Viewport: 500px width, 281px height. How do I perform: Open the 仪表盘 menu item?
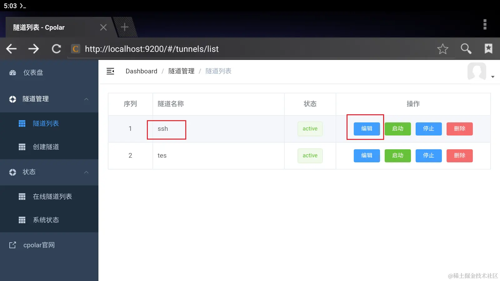pos(49,73)
